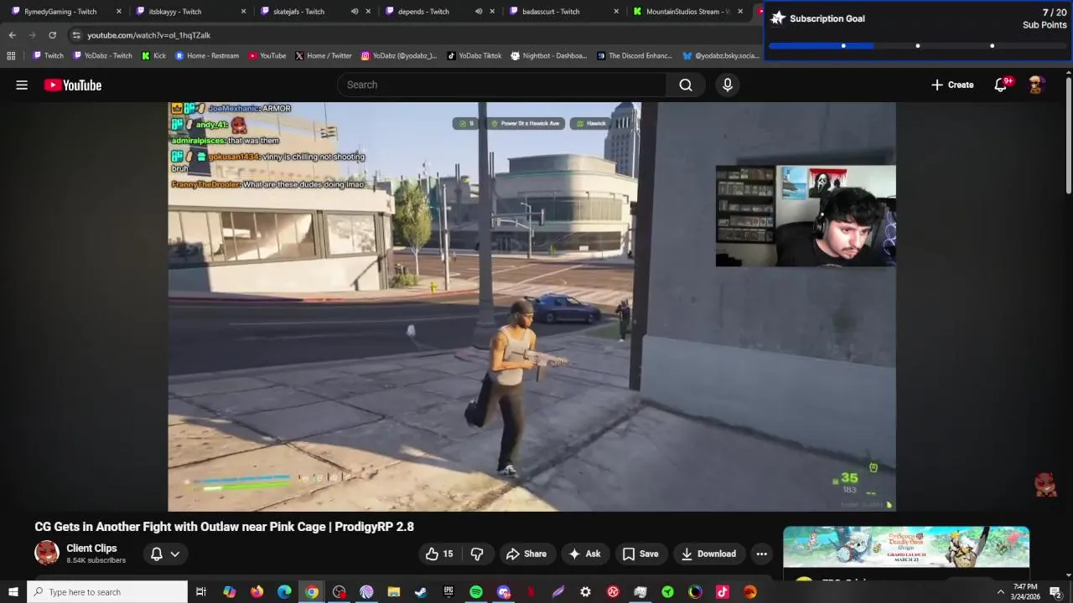Like the video with thumbs up

[439, 554]
